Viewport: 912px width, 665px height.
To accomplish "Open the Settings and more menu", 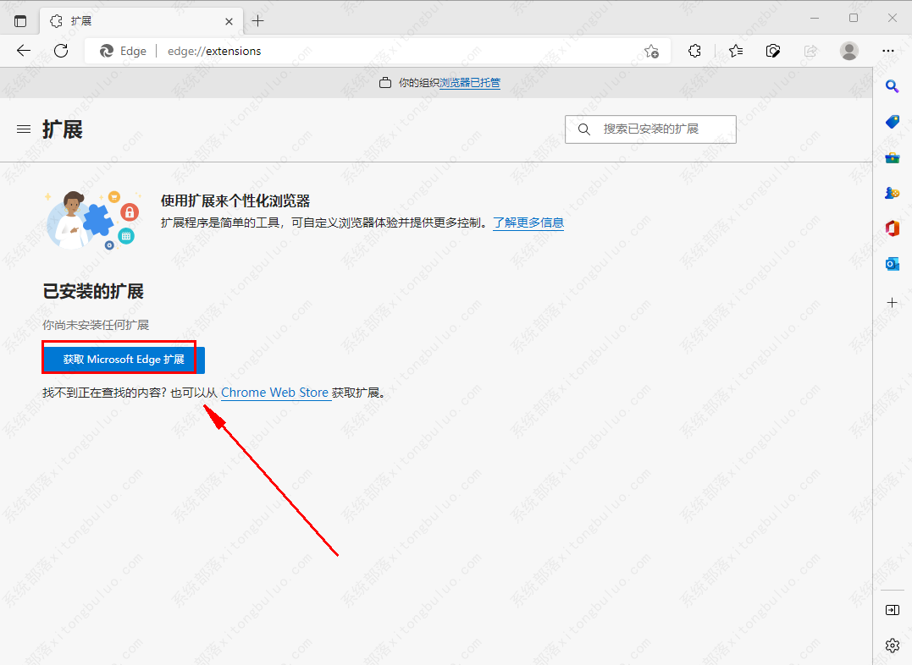I will click(x=887, y=51).
